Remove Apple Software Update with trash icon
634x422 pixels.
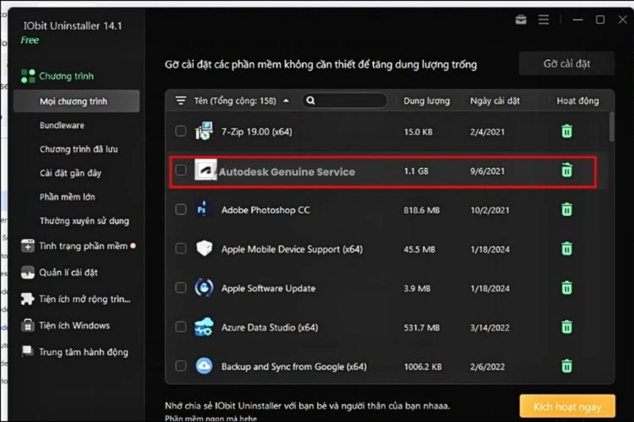(567, 288)
